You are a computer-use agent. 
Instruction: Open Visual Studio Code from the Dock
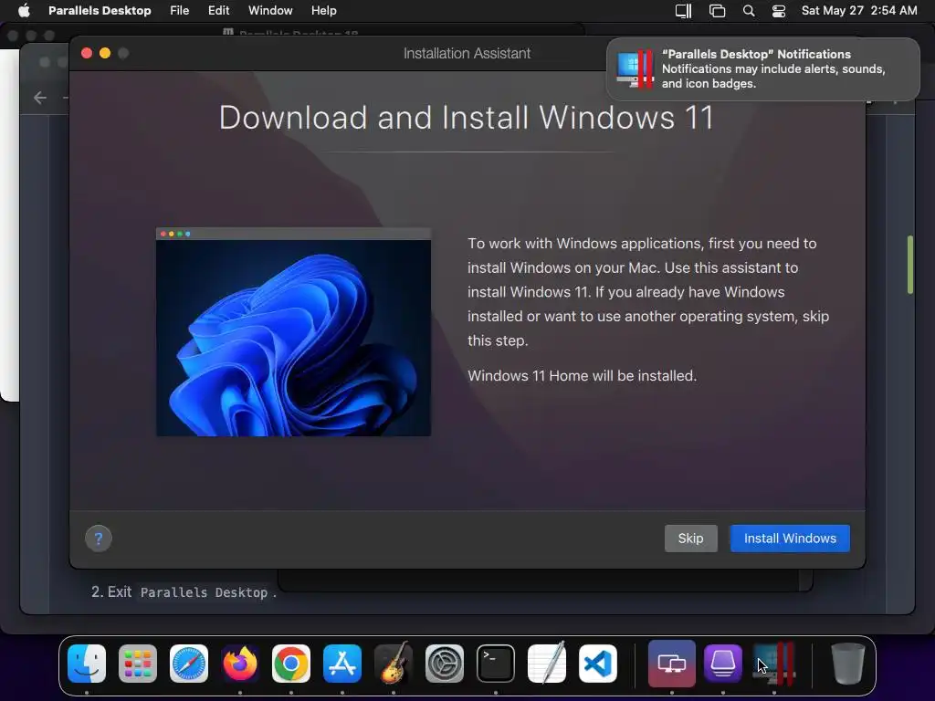[598, 664]
